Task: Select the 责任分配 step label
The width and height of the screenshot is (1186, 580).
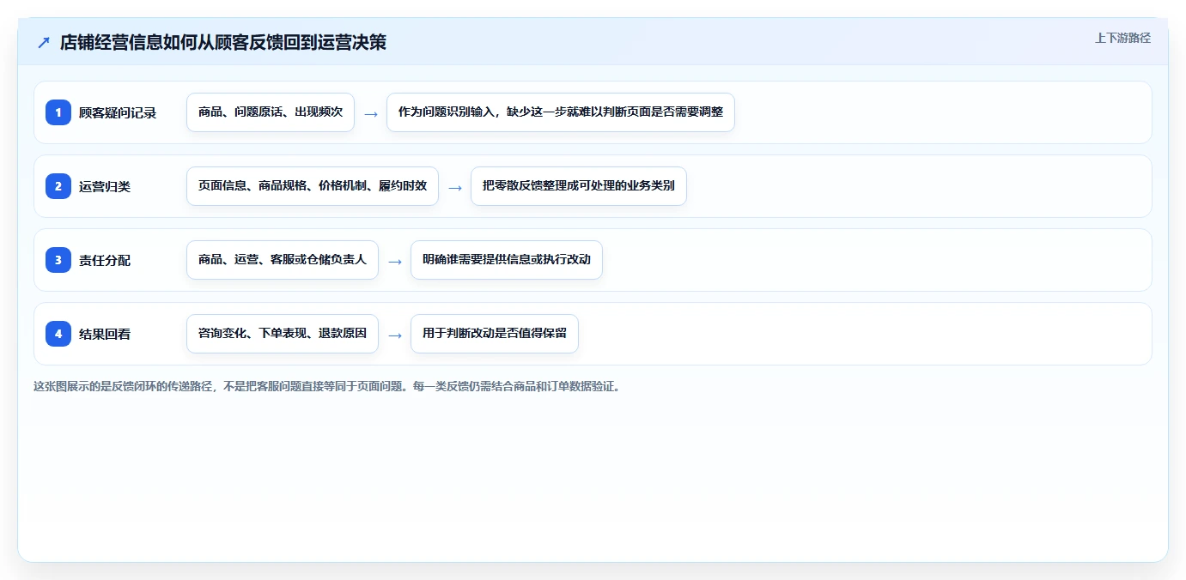Action: [105, 260]
